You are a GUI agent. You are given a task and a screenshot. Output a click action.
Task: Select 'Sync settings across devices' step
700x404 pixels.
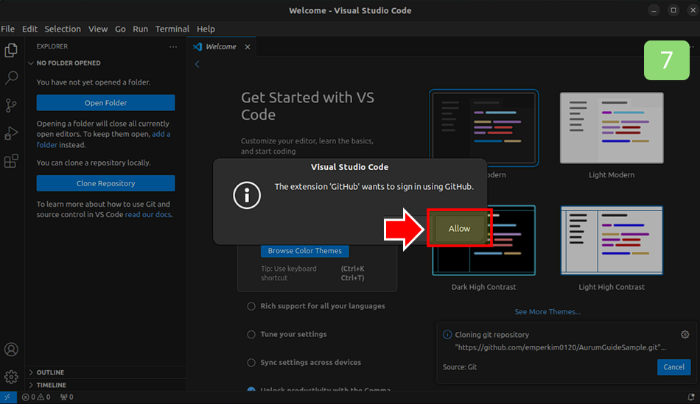pos(304,362)
